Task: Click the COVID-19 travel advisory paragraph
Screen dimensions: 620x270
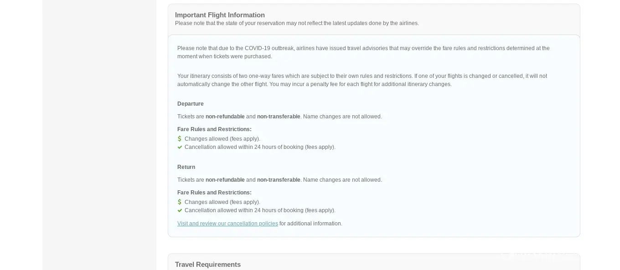Action: pyautogui.click(x=363, y=52)
